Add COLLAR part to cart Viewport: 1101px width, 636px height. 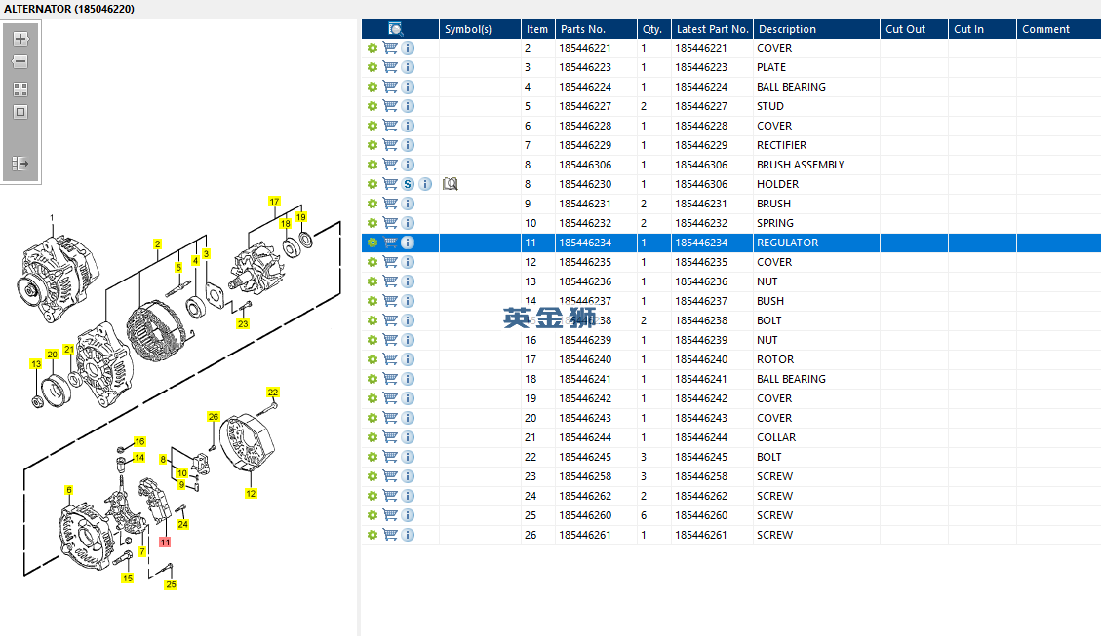pos(390,437)
